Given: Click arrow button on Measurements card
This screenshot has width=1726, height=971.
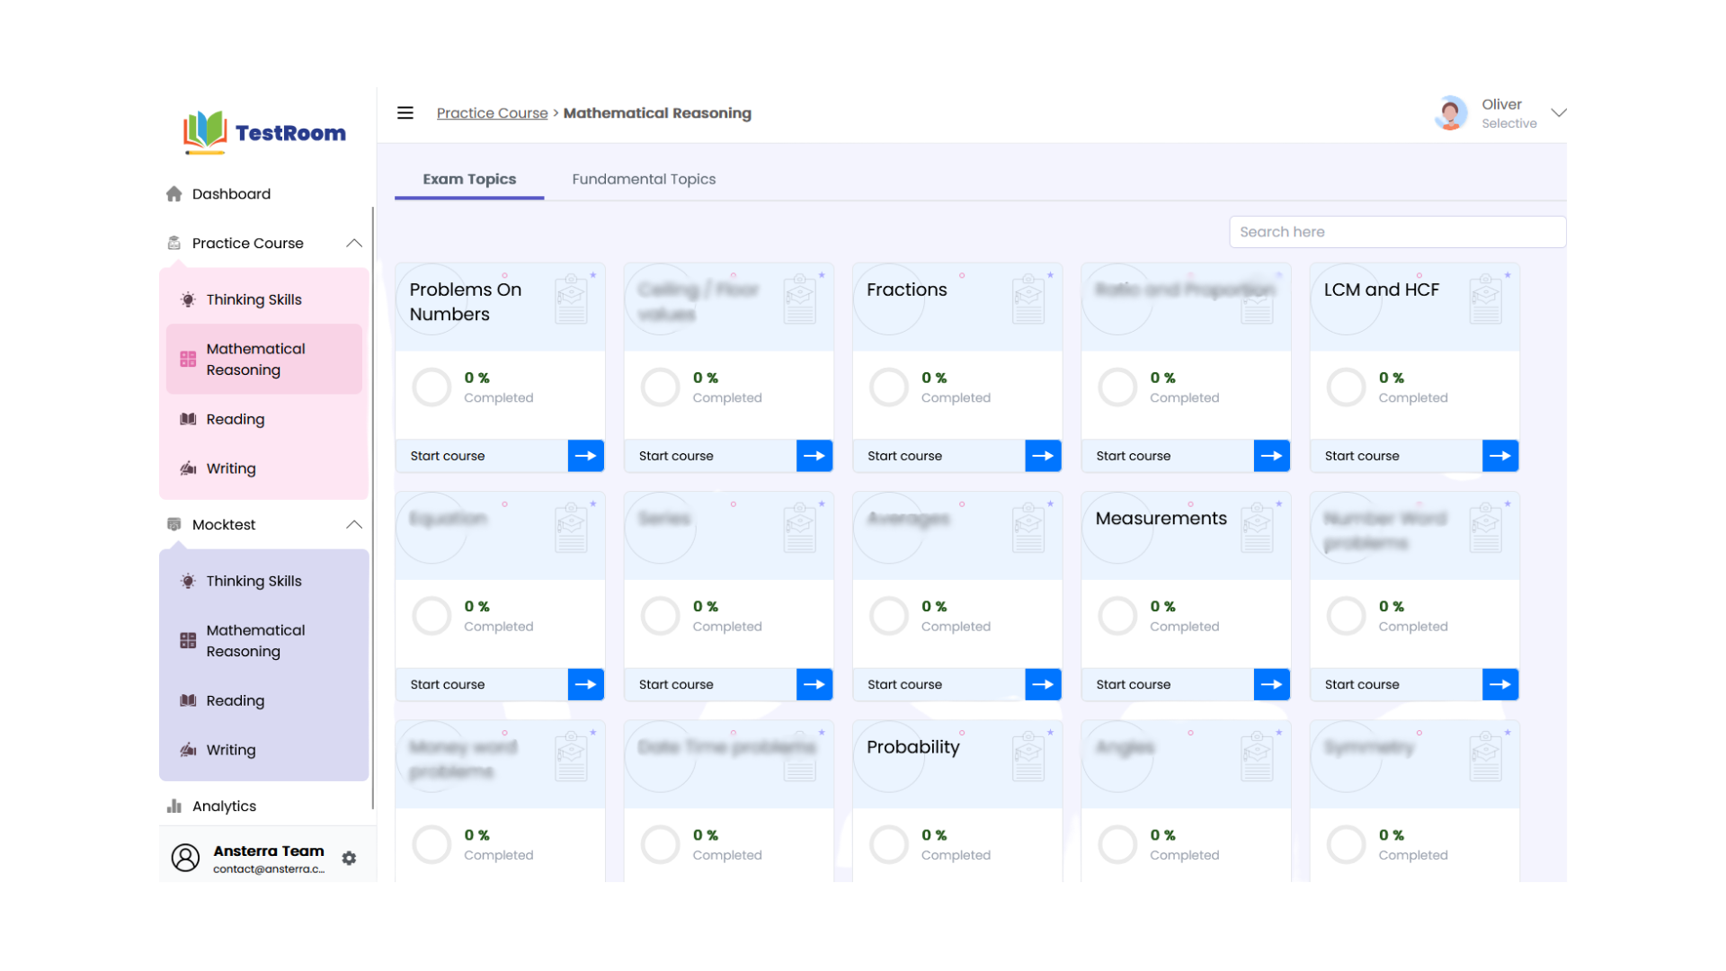Looking at the screenshot, I should pyautogui.click(x=1272, y=684).
